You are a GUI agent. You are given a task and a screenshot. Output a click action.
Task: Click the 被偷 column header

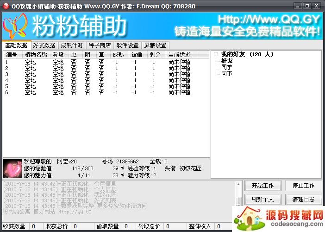point(138,55)
